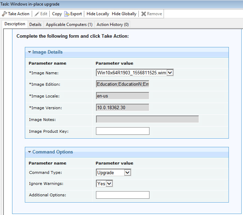The image size is (243, 215).
Task: Click the Export document icon
Action: (67, 14)
